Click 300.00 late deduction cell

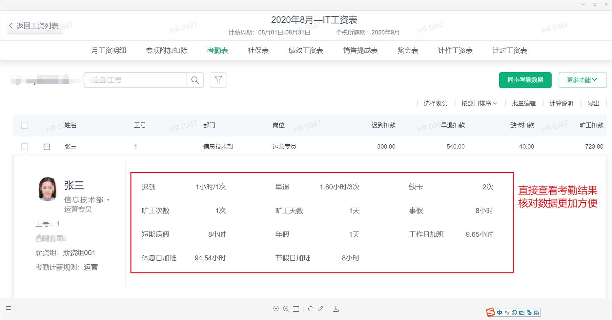pos(386,147)
